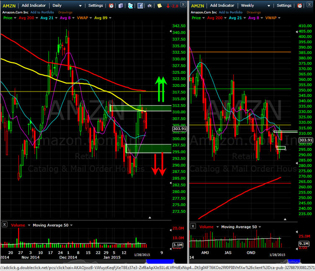Click the camera snapshot icon
This screenshot has width=315, height=271.
150,5
